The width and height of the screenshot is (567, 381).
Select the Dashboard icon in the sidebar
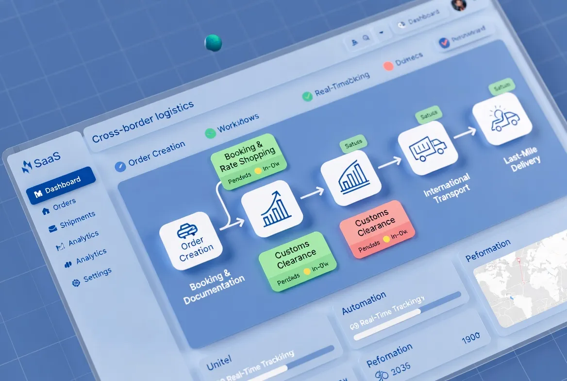[40, 193]
